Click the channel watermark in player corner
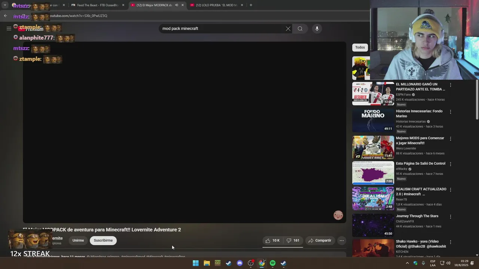This screenshot has height=269, width=479. pyautogui.click(x=338, y=215)
